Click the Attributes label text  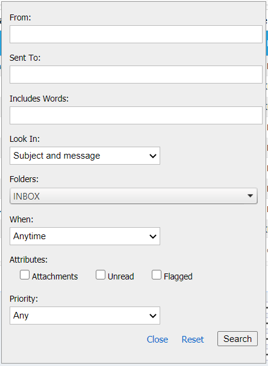point(28,260)
